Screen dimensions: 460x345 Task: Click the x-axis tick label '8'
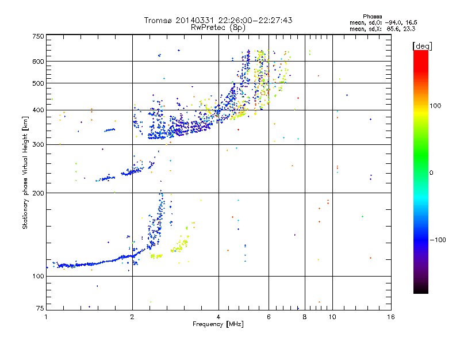pos(305,317)
